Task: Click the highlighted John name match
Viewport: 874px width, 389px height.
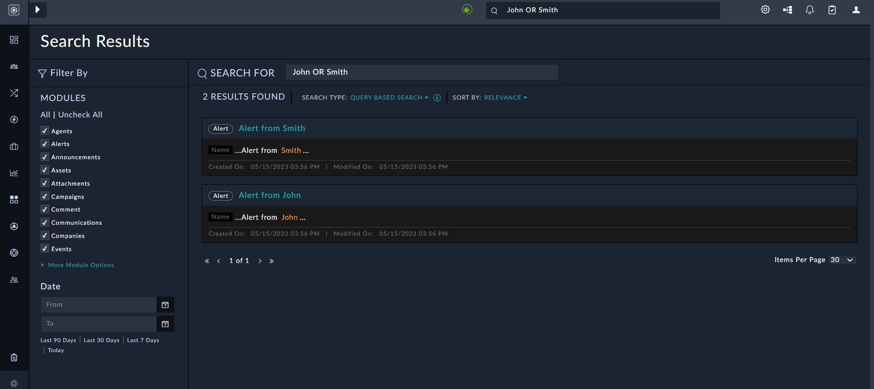Action: point(289,217)
